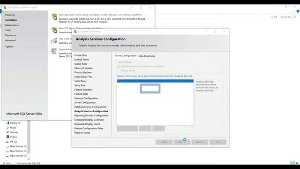Click the Music note icon in Explorer

click(8, 127)
